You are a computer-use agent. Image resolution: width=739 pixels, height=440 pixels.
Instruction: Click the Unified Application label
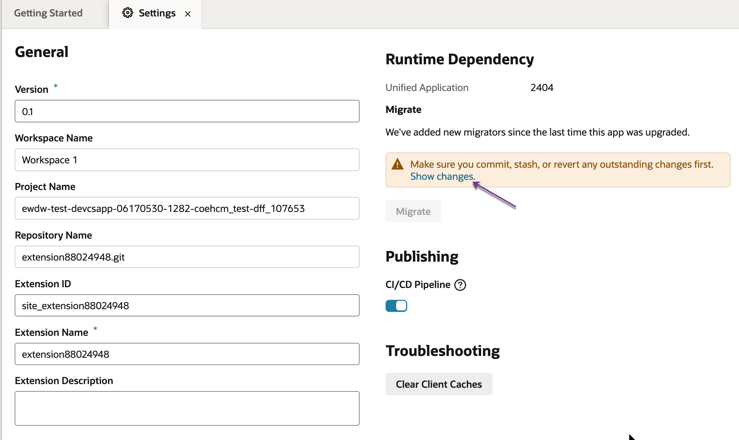427,88
